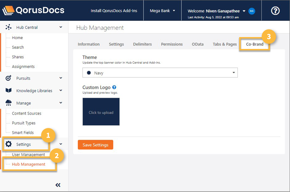Open the Tabs & Pages tab

click(x=225, y=44)
